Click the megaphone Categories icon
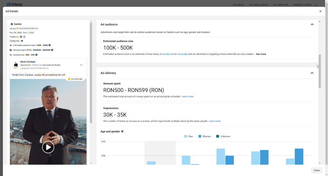The width and height of the screenshot is (328, 176). tap(22, 41)
